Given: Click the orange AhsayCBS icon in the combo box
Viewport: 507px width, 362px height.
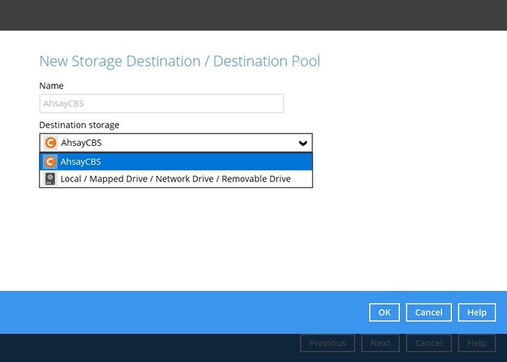Looking at the screenshot, I should 51,143.
